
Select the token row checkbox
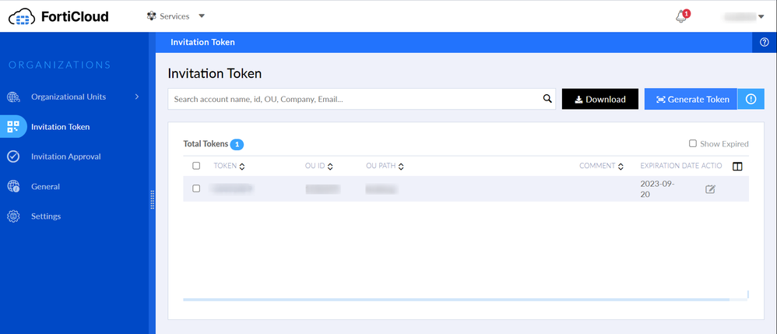(x=196, y=188)
